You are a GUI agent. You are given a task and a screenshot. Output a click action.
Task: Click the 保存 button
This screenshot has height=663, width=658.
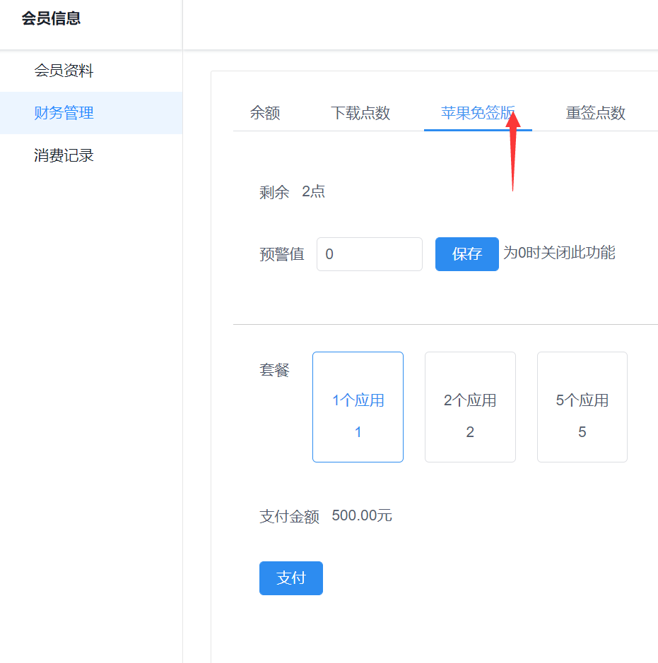[x=466, y=254]
